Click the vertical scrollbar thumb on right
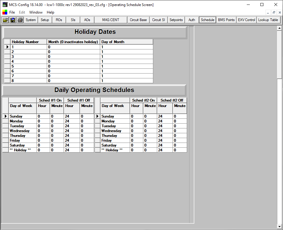The width and height of the screenshot is (283, 230). pos(279,54)
